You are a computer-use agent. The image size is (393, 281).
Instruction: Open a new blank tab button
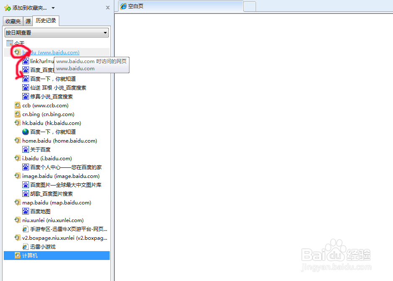coord(250,7)
